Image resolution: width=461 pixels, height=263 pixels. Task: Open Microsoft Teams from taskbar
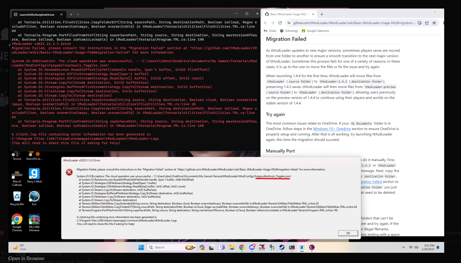click(222, 247)
